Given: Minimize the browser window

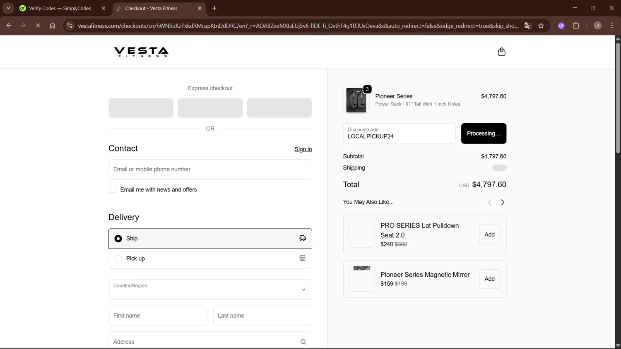Looking at the screenshot, I should click(575, 8).
